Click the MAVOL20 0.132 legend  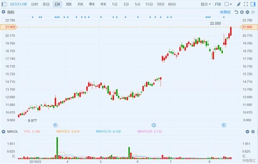pyautogui.click(x=150, y=131)
